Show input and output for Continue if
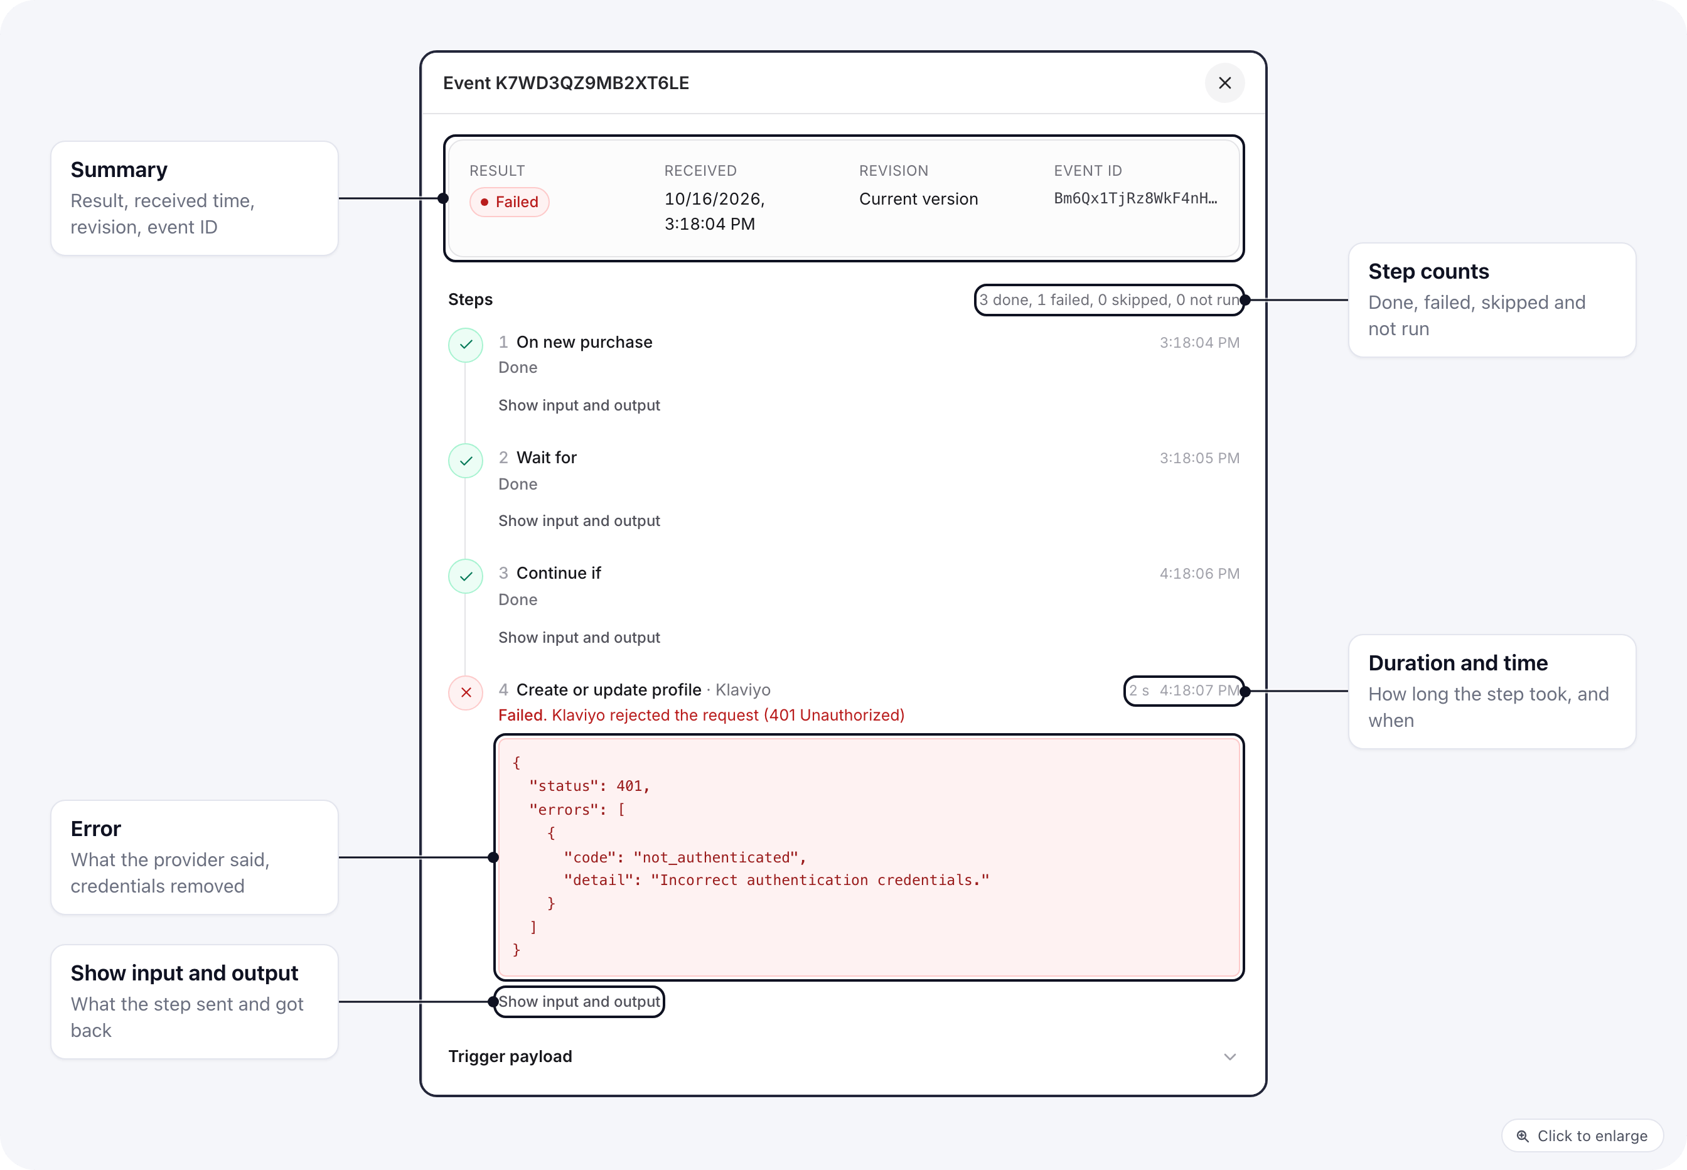 click(579, 637)
